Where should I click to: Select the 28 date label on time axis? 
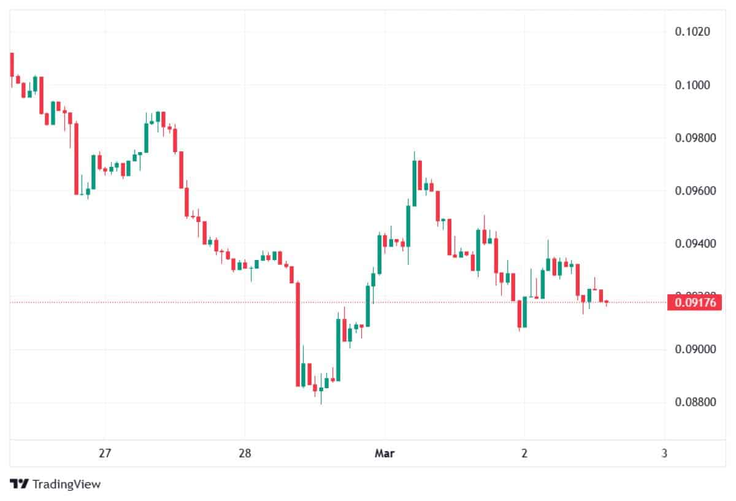coord(244,454)
